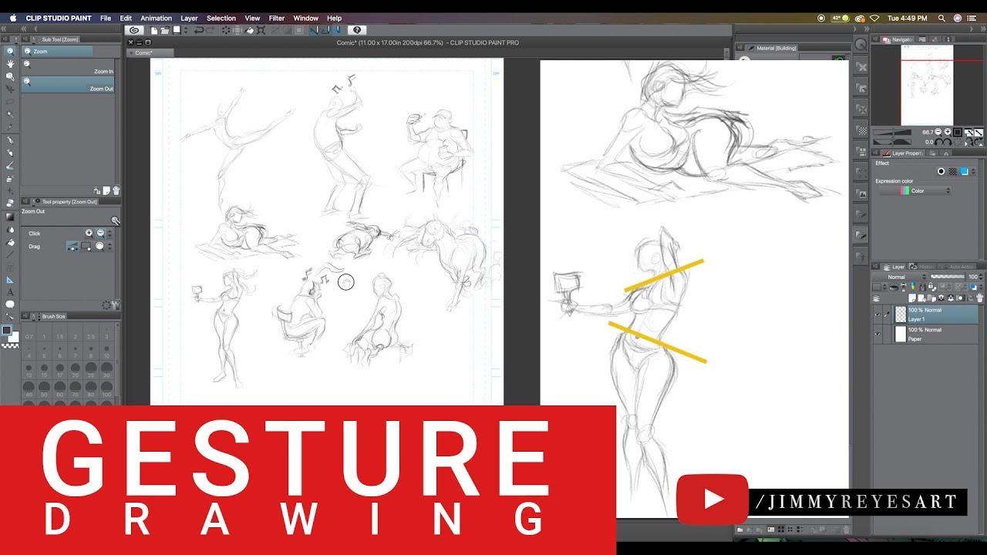Select the Ruler triangle tool
The height and width of the screenshot is (555, 987).
coord(10,279)
